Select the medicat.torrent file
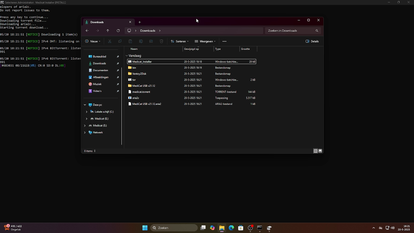The height and width of the screenshot is (233, 414). [191, 92]
